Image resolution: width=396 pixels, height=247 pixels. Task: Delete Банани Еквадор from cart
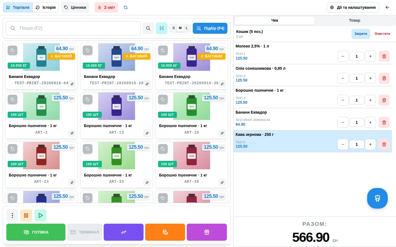[x=384, y=122]
